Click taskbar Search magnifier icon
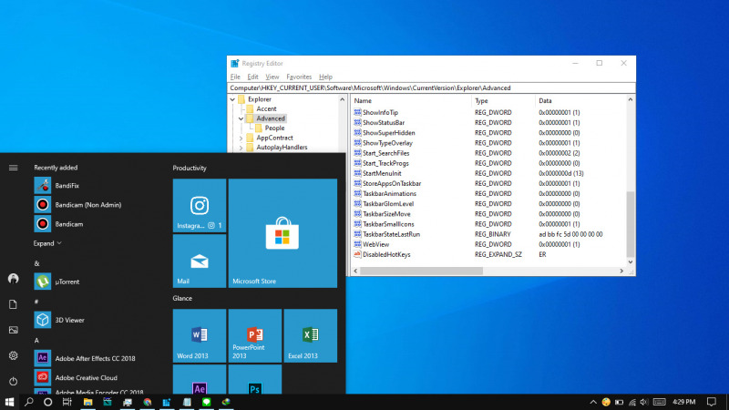729x410 pixels. click(29, 402)
